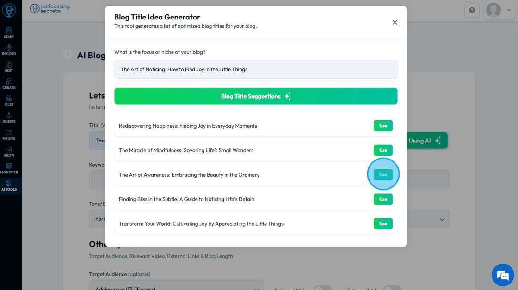Viewport: 518px width, 290px height.
Task: Open the Record microphone section
Action: [x=9, y=50]
